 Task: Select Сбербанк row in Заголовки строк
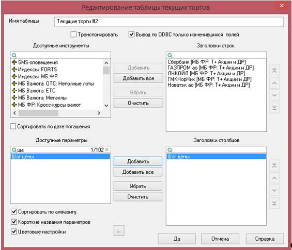click(x=207, y=62)
